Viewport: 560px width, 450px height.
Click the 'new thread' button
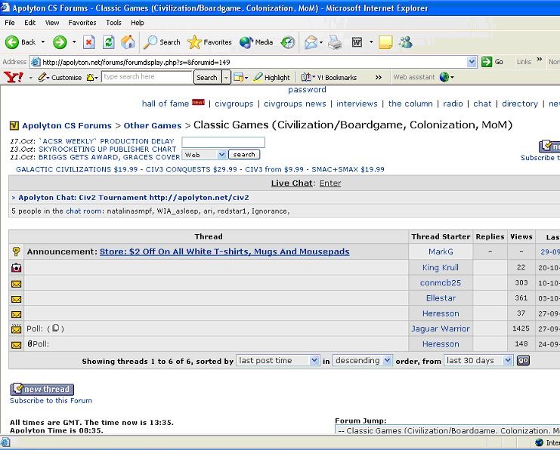42,390
